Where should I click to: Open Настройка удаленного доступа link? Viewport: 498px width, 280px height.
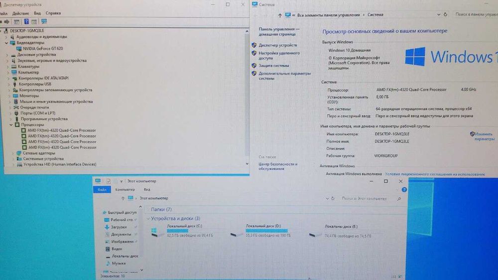coord(279,56)
